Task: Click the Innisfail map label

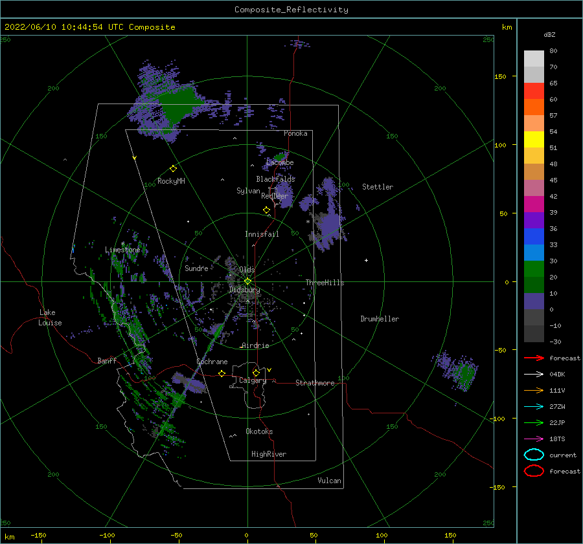Action: pos(262,234)
